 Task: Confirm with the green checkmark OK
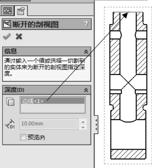(7, 37)
